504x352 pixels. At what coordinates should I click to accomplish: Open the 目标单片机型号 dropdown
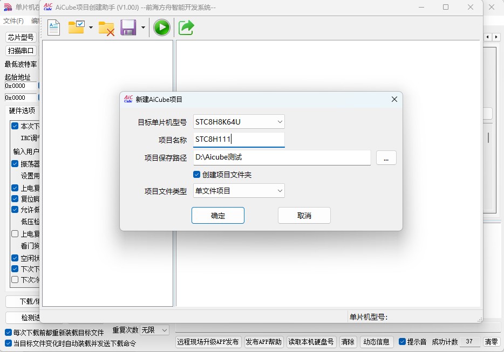tap(239, 122)
